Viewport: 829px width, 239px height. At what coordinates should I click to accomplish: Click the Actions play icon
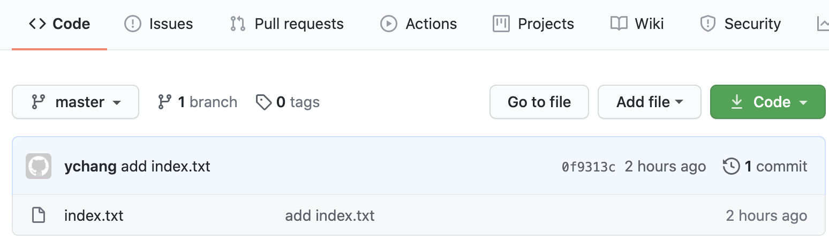(x=388, y=24)
